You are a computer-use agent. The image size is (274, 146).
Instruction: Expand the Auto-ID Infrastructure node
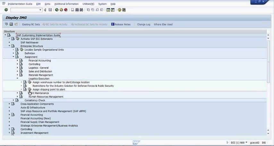point(9,107)
